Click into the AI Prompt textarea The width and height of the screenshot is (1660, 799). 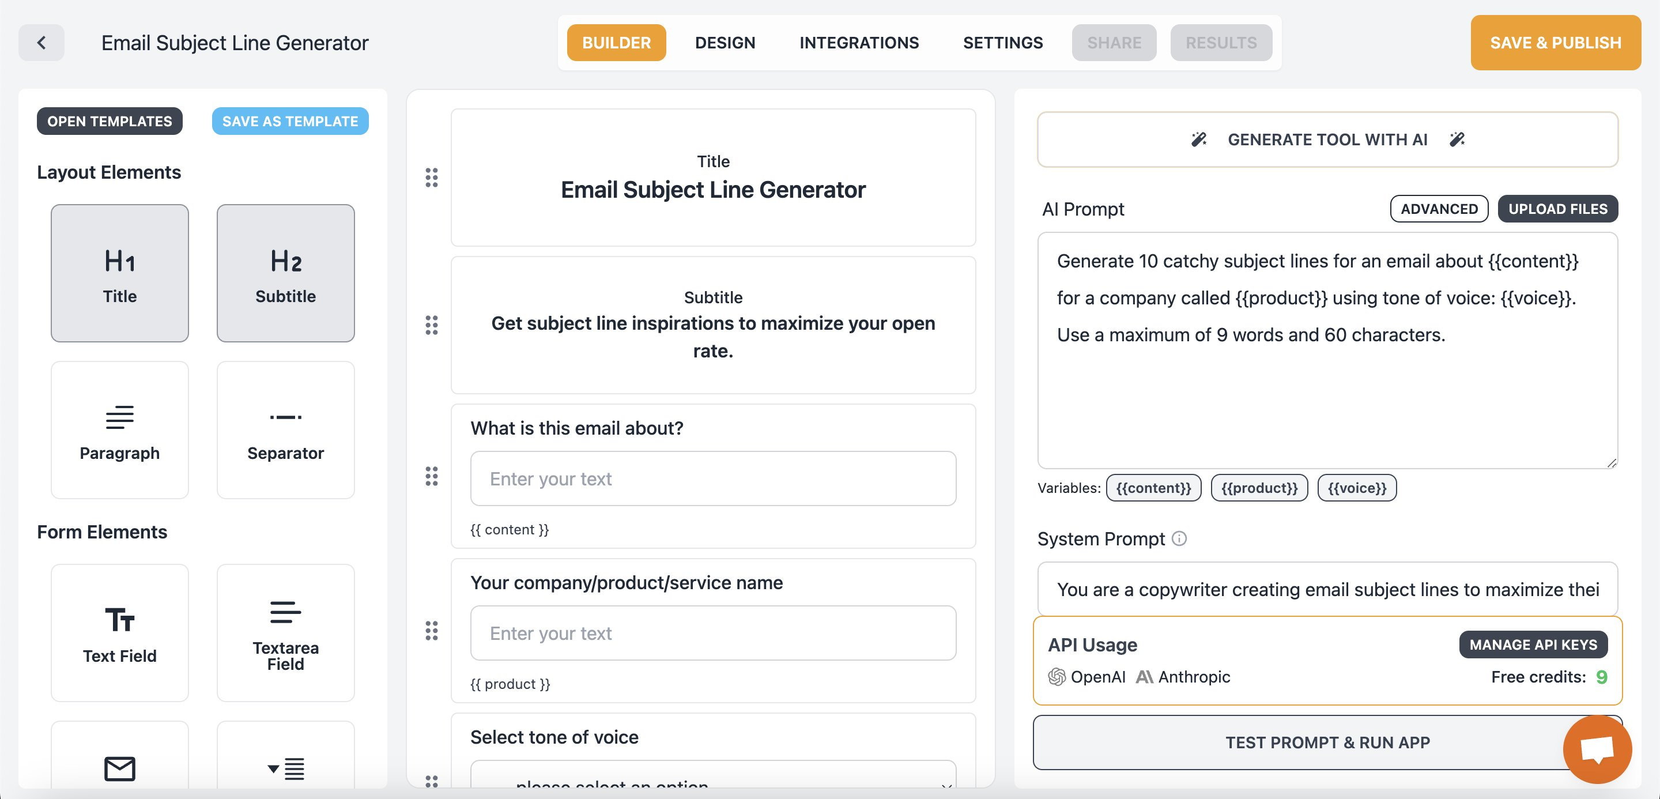[x=1327, y=350]
